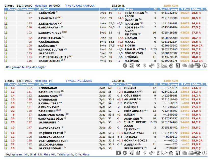Open bar chart icon beside GÜNYÜZÜ
Viewport: 214px width, 160px height.
[6, 13]
